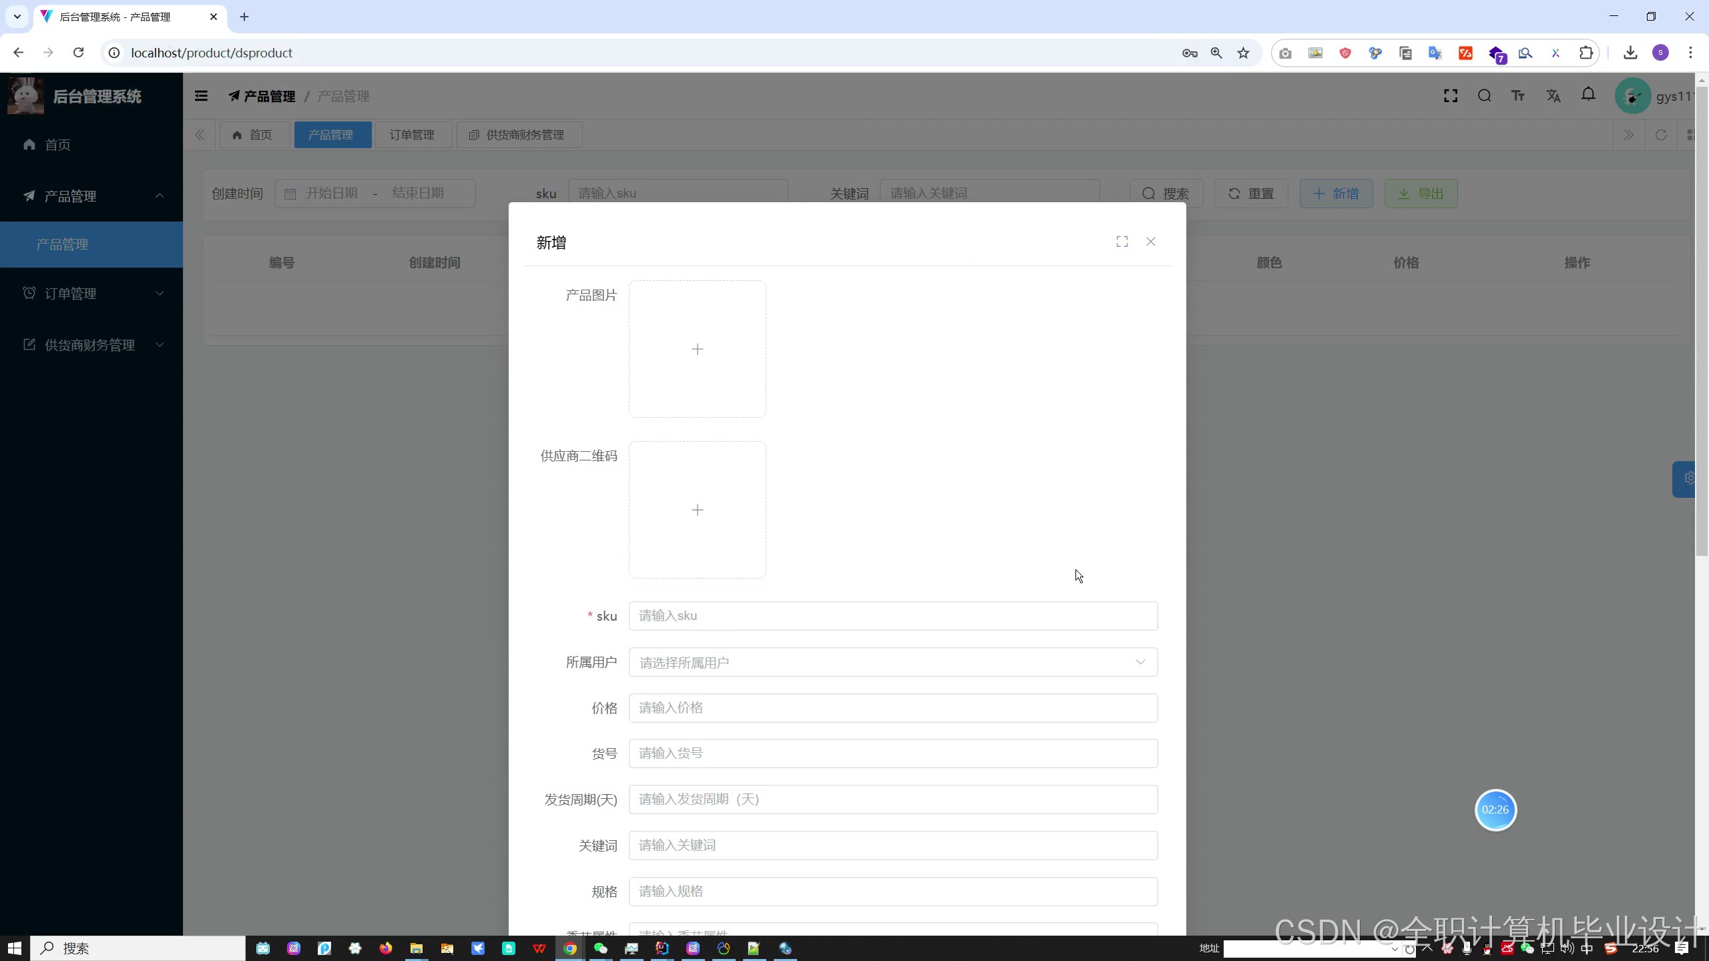
Task: Click the 导出 export button
Action: click(1421, 194)
